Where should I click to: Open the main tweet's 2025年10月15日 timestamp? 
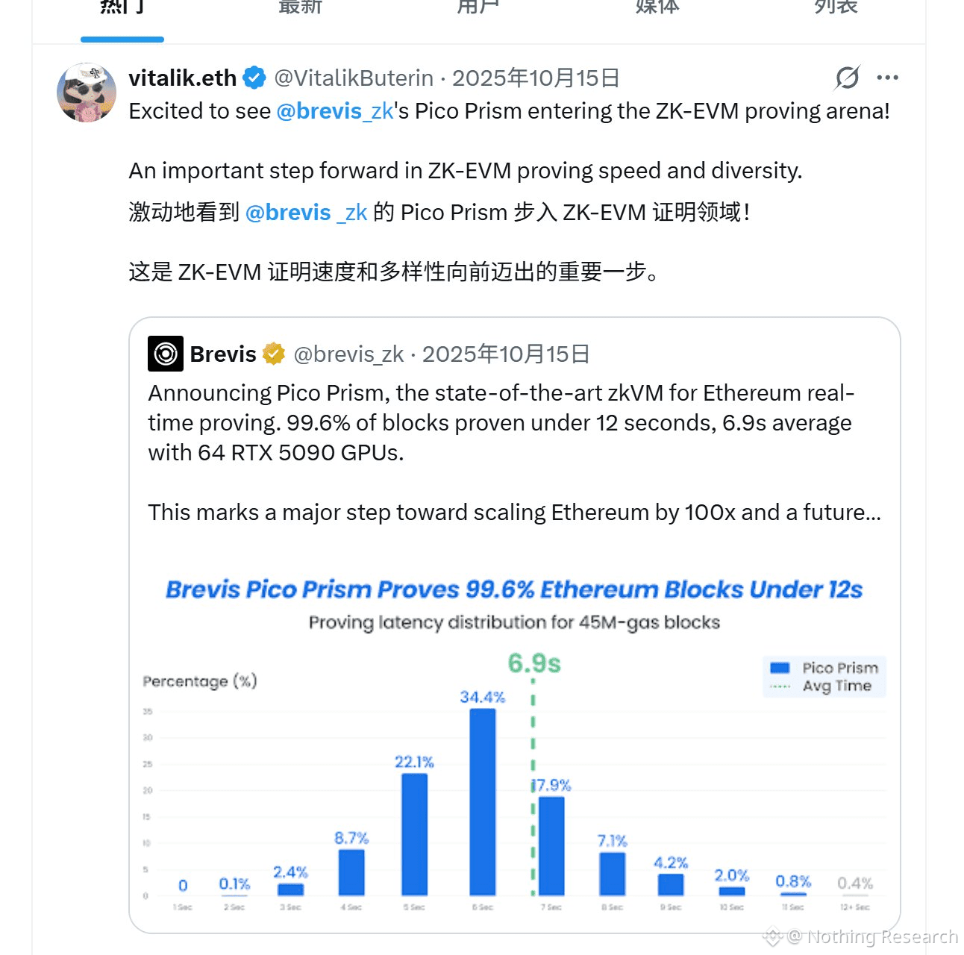point(536,78)
